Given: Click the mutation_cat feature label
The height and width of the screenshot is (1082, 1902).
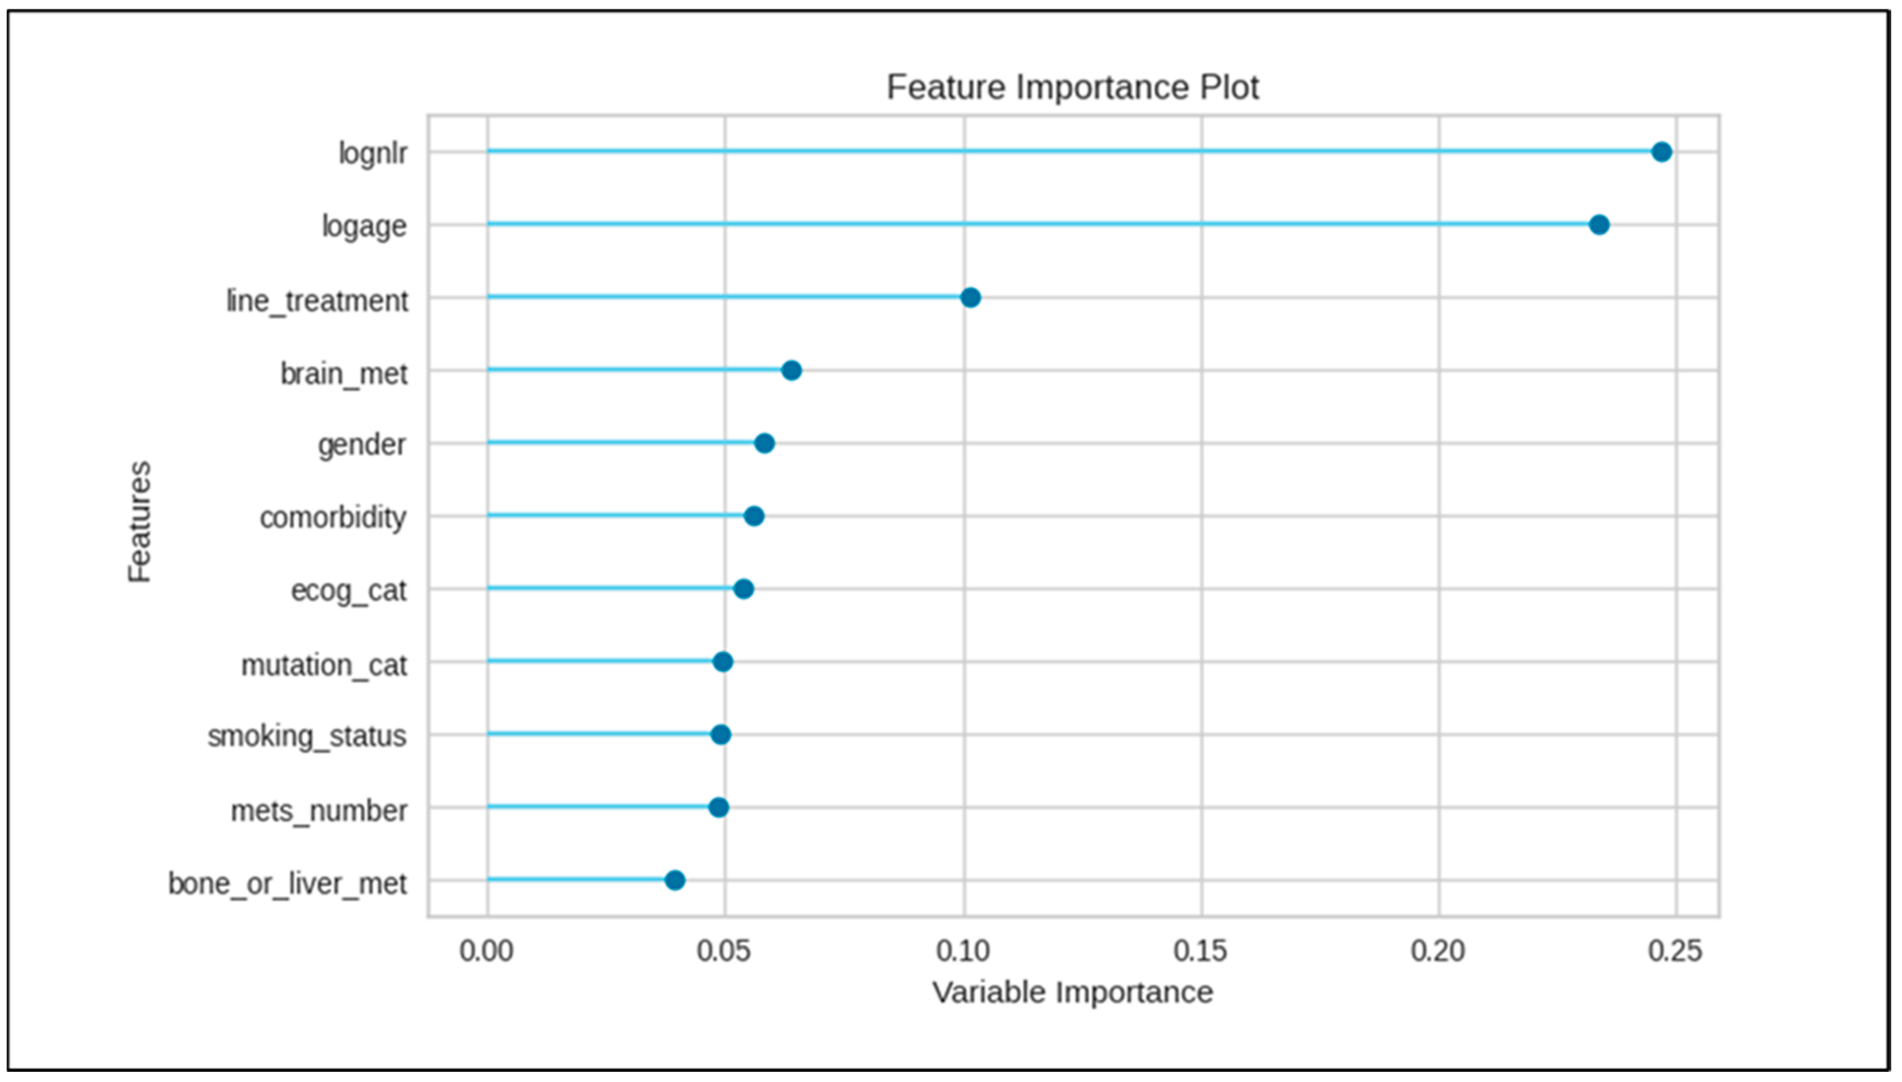Looking at the screenshot, I should click(x=324, y=665).
